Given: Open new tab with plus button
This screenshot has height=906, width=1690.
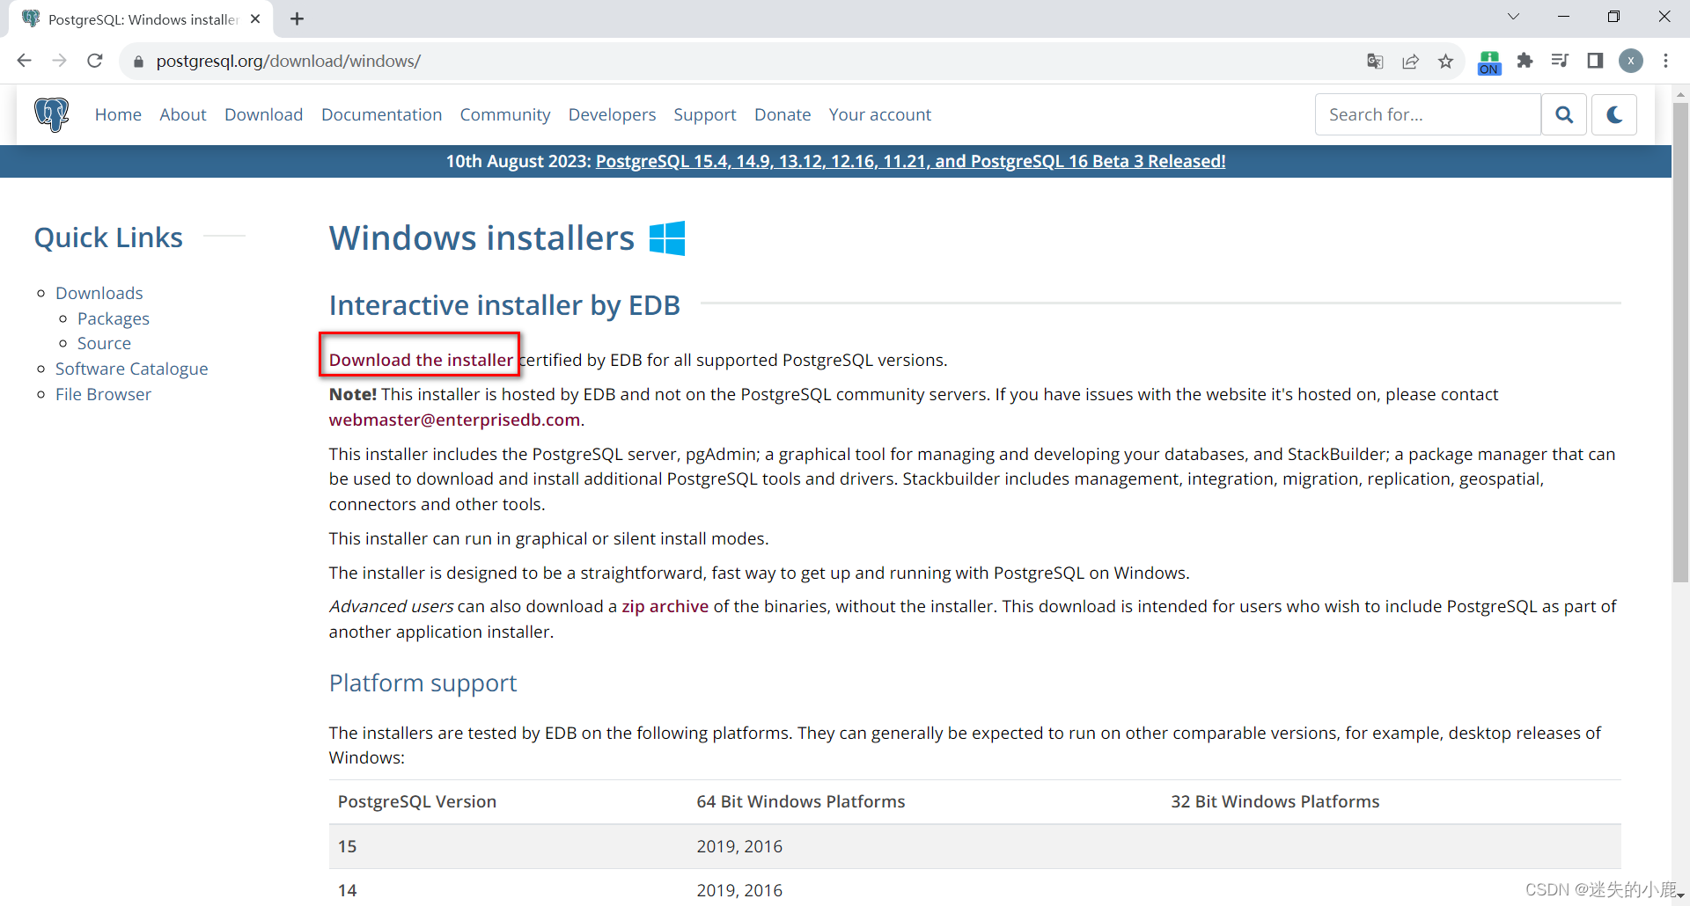Looking at the screenshot, I should [x=298, y=18].
